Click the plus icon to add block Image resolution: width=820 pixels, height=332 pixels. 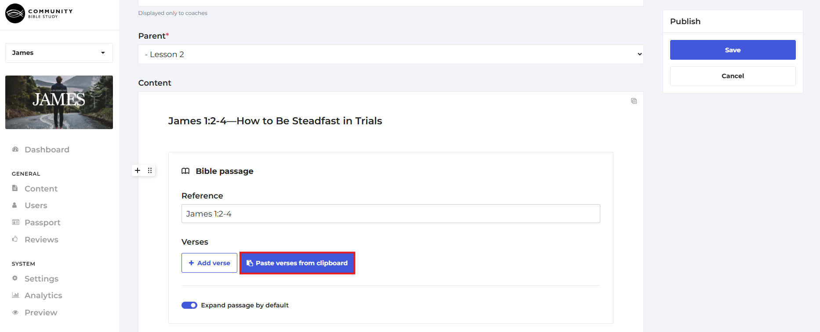(x=138, y=170)
